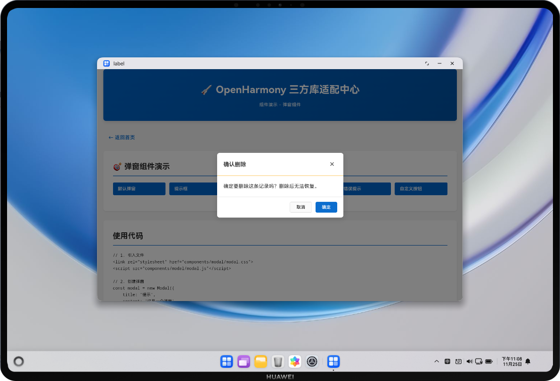This screenshot has width=560, height=381.
Task: Close the 确认删除 dialog with X
Action: [332, 164]
